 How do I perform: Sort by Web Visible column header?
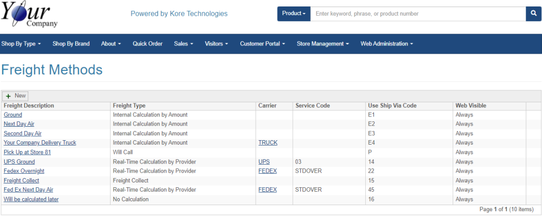pyautogui.click(x=471, y=106)
